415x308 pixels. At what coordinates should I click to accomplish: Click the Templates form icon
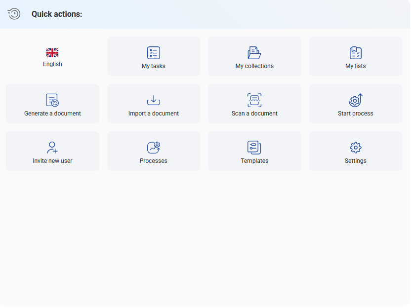point(254,148)
